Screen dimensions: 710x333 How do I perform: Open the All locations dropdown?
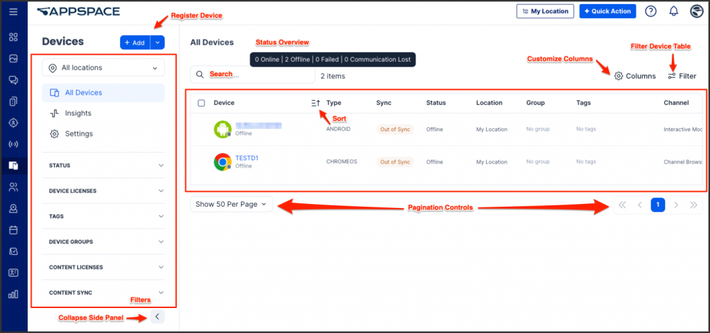[103, 68]
